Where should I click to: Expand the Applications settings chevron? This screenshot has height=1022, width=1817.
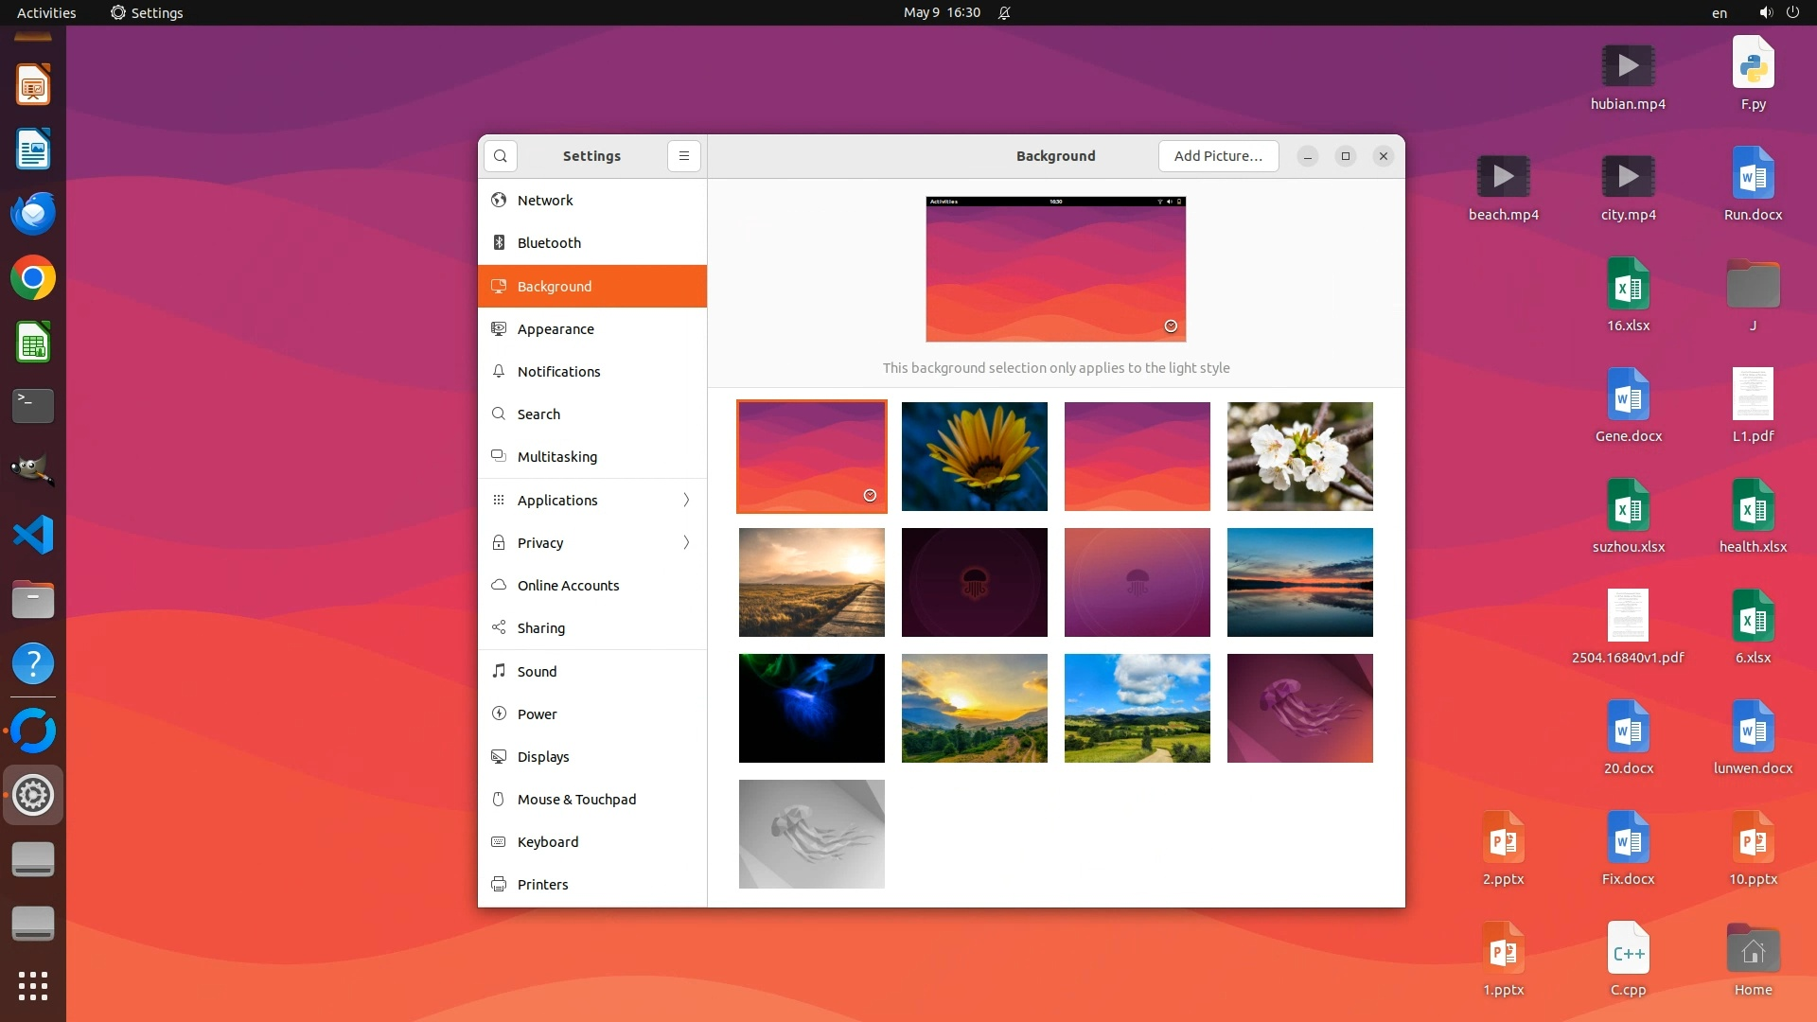click(686, 501)
